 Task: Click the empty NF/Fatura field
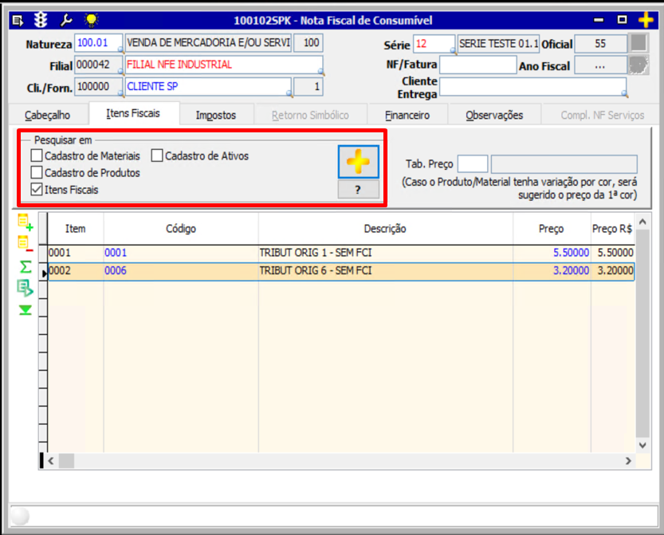[x=478, y=65]
